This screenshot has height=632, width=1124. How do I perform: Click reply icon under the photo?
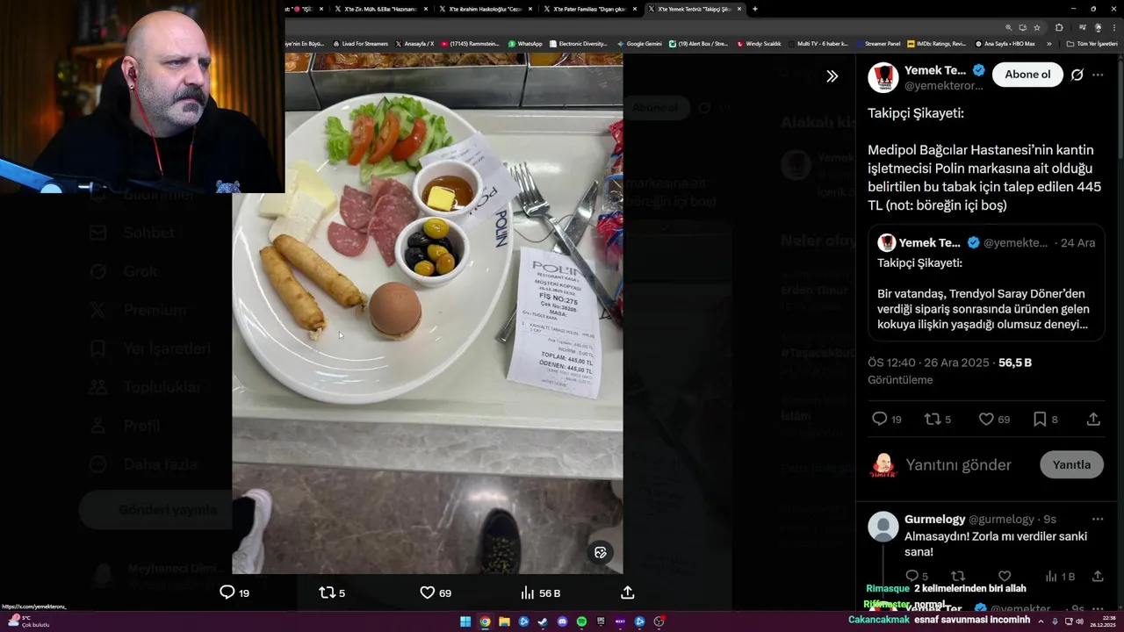[x=227, y=592]
